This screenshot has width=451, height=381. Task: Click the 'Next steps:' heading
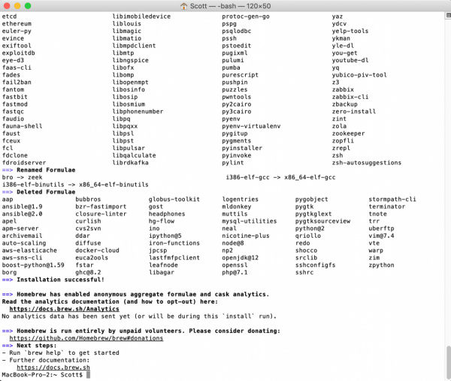pos(37,346)
